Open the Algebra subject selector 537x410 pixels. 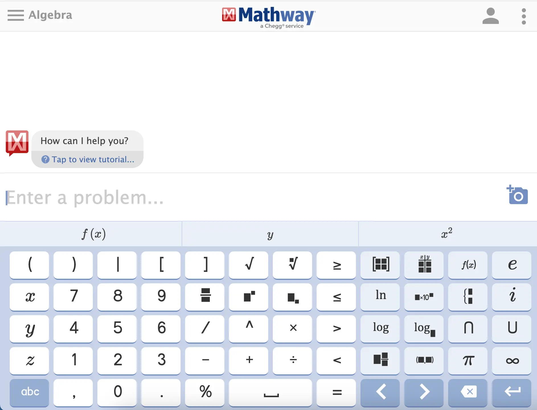pos(50,15)
